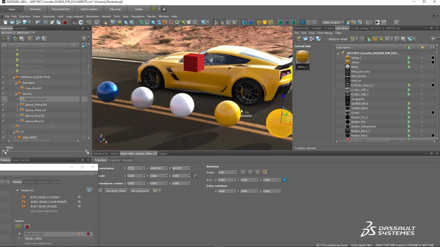The width and height of the screenshot is (440, 247).
Task: Toggle the Assign as variant checkbox
Action: 325,39
